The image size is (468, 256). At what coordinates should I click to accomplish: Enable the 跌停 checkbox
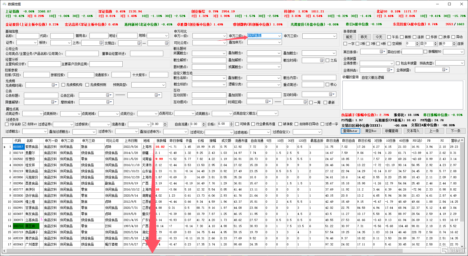[x=440, y=37]
